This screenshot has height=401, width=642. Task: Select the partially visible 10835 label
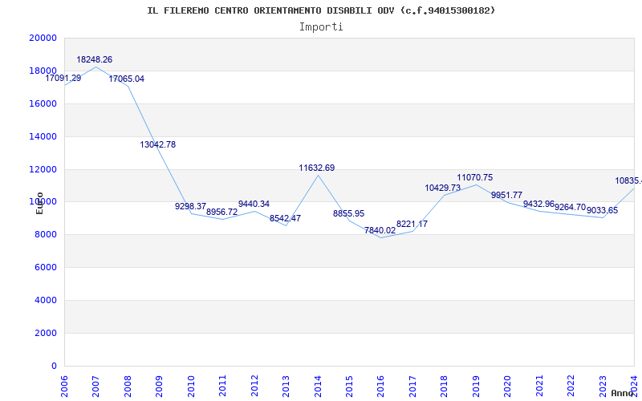click(628, 180)
